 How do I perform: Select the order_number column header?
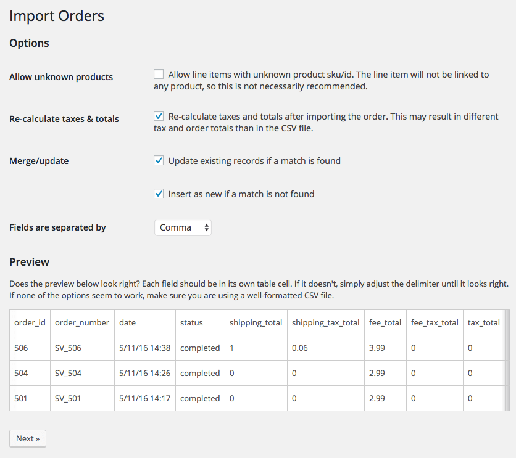(x=82, y=322)
